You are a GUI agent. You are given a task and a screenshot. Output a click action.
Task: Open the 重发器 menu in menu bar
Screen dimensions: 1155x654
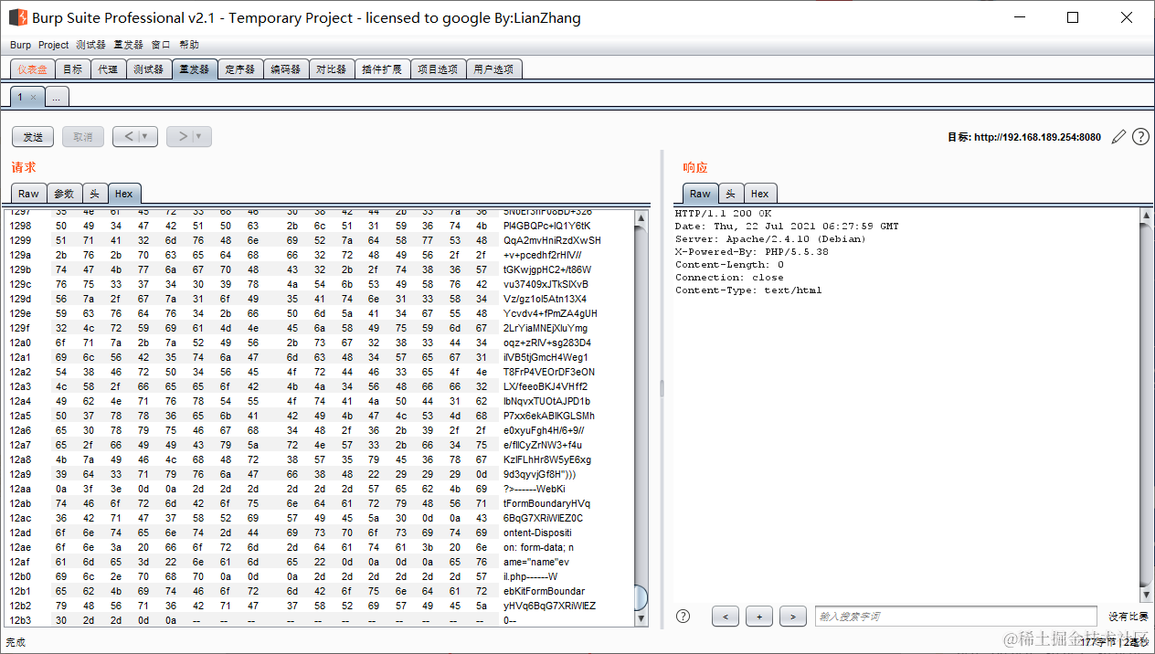tap(128, 45)
